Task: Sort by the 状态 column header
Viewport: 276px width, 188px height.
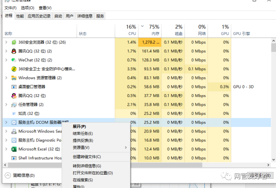Action: tap(96, 30)
